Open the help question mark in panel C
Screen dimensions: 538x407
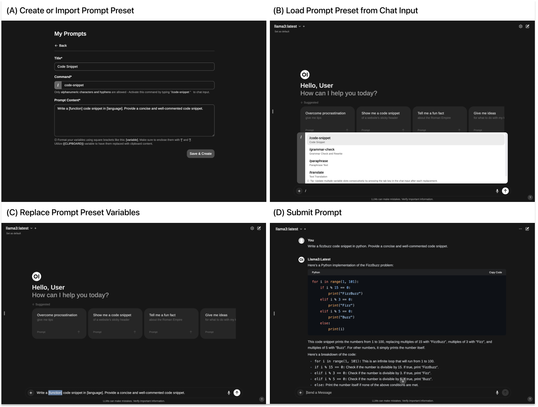click(261, 399)
